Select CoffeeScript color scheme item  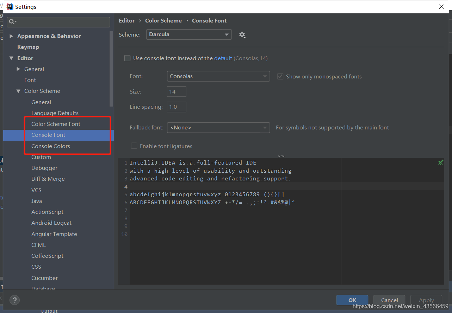coord(48,256)
